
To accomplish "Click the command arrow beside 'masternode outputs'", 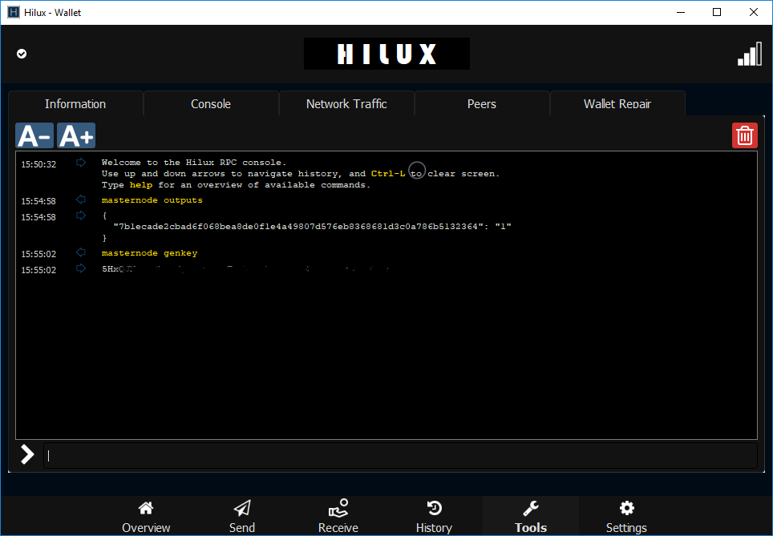I will pyautogui.click(x=81, y=199).
